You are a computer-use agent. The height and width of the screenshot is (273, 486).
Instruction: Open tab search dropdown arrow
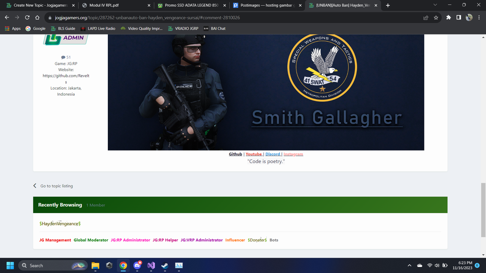pyautogui.click(x=435, y=5)
